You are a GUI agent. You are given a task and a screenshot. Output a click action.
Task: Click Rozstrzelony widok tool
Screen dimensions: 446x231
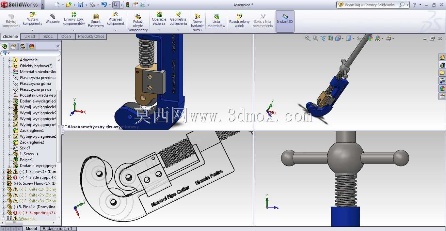[x=239, y=21]
